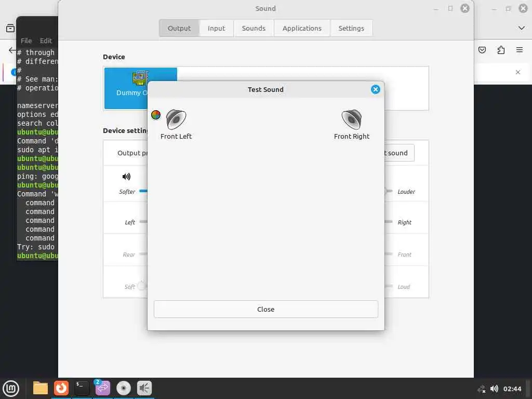Open the terminal Edit menu
Viewport: 532px width, 399px height.
(46, 41)
